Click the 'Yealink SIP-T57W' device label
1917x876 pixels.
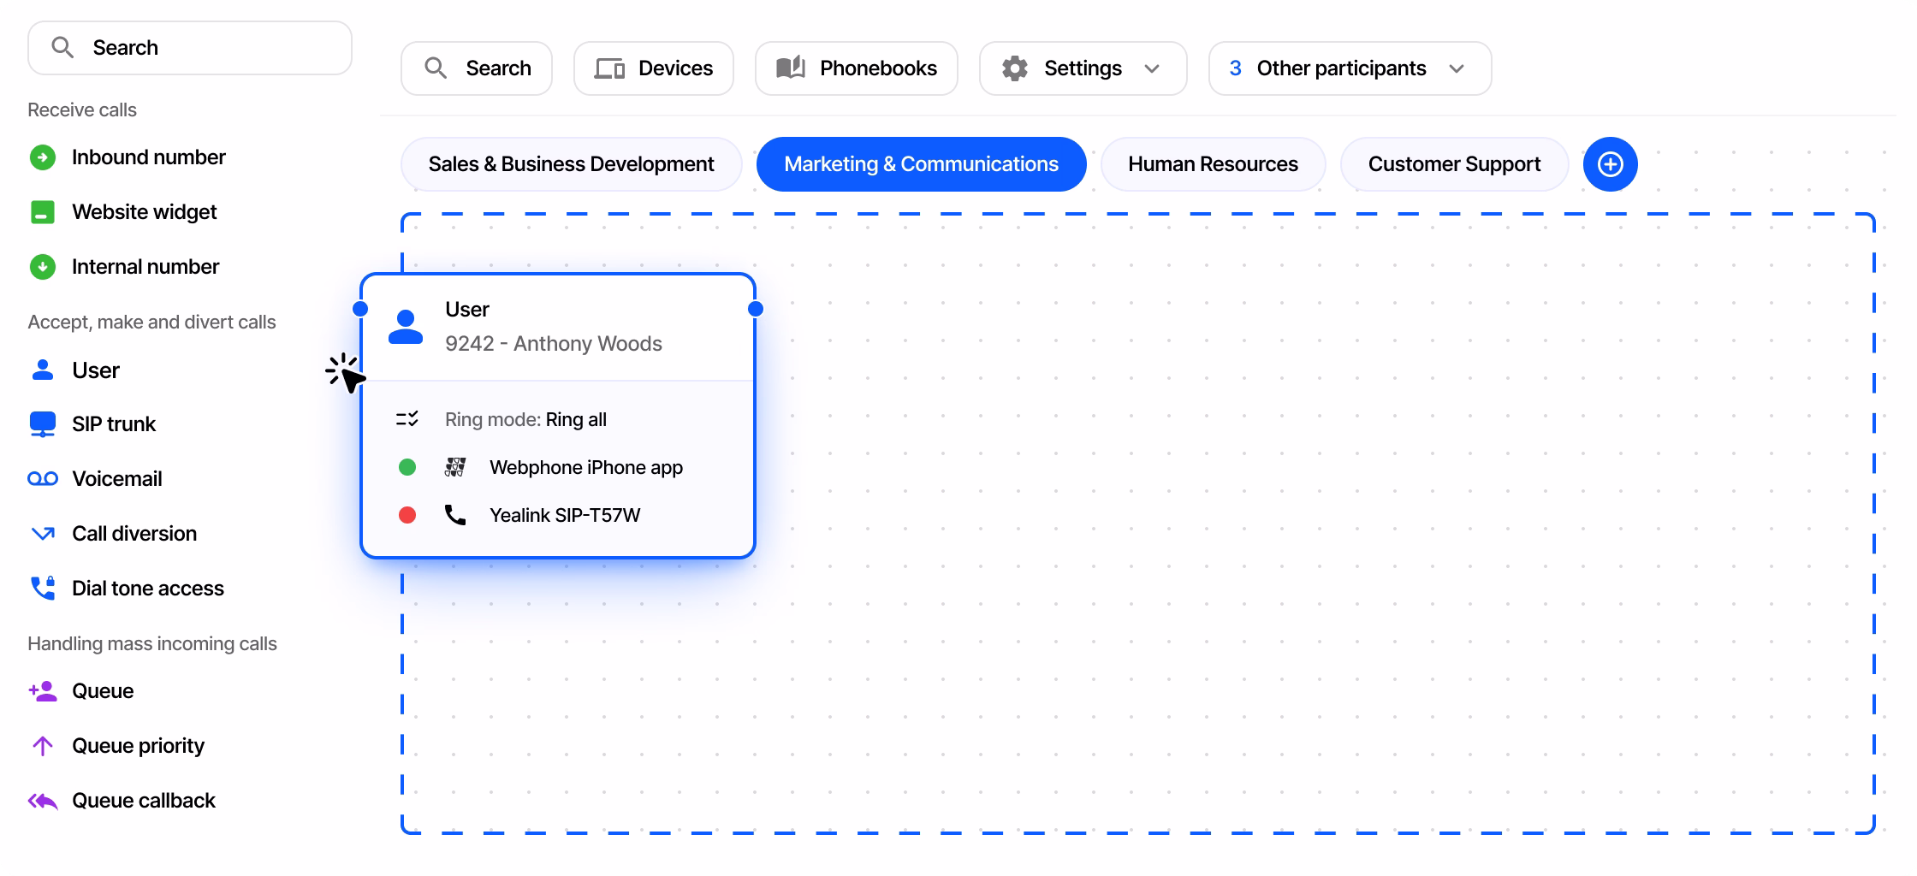tap(565, 515)
